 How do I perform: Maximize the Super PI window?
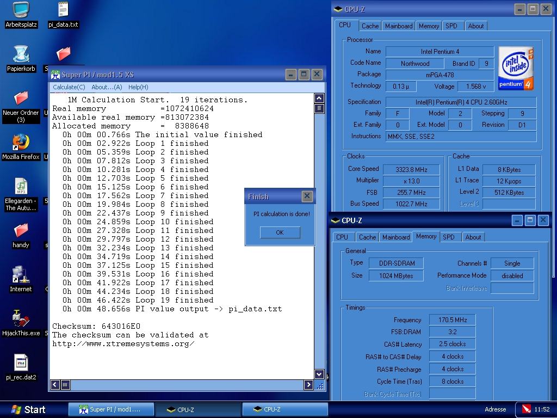pos(304,75)
